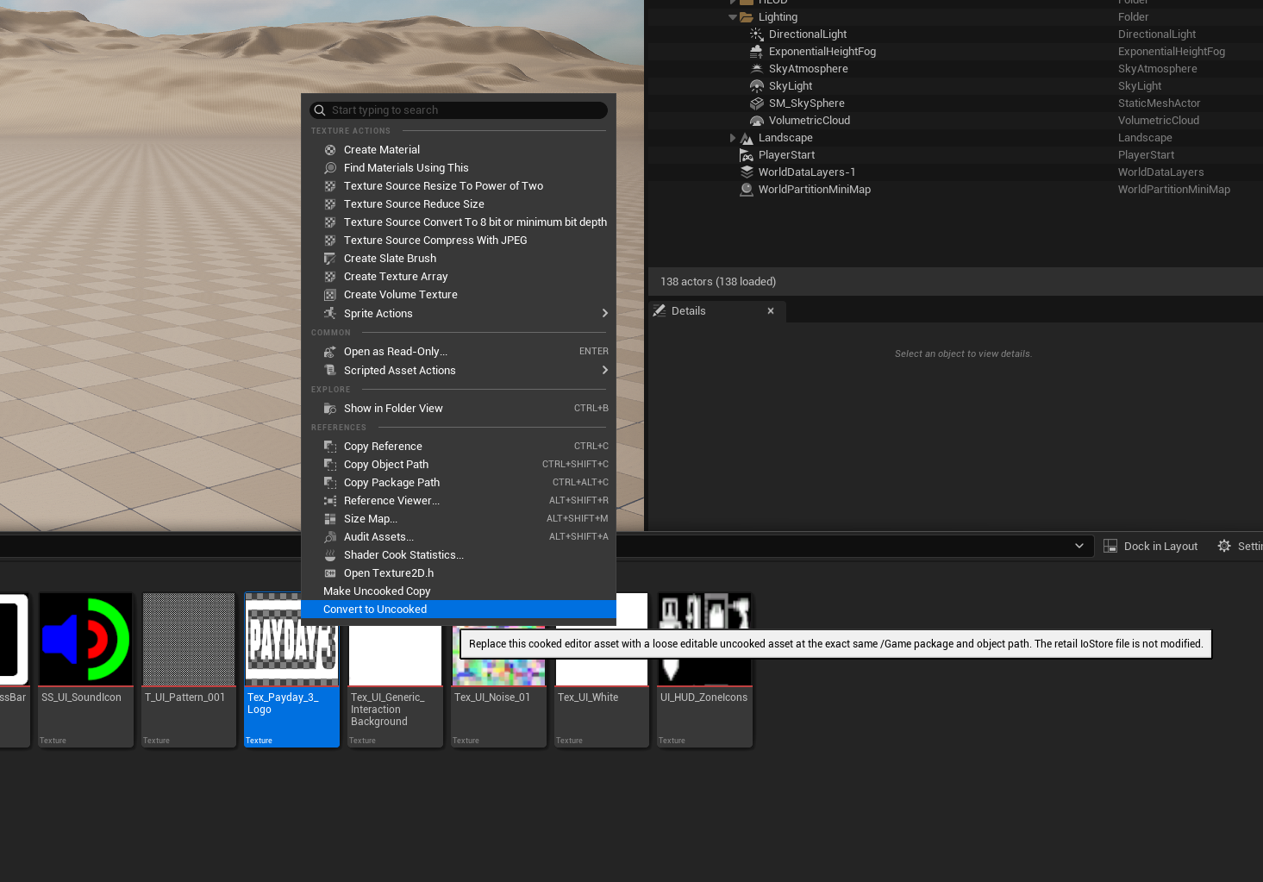Open the Sprite Actions submenu arrow
Viewport: 1263px width, 882px height.
click(604, 313)
